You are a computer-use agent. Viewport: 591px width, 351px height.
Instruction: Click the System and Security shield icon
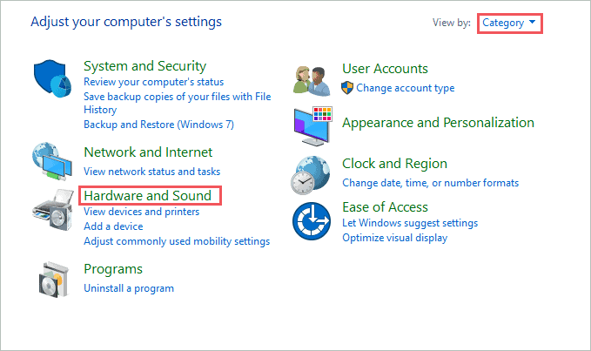click(52, 78)
